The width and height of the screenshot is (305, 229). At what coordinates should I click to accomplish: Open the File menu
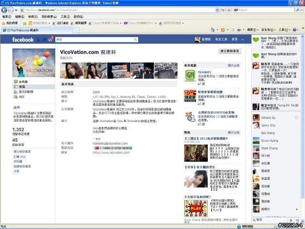(x=7, y=17)
